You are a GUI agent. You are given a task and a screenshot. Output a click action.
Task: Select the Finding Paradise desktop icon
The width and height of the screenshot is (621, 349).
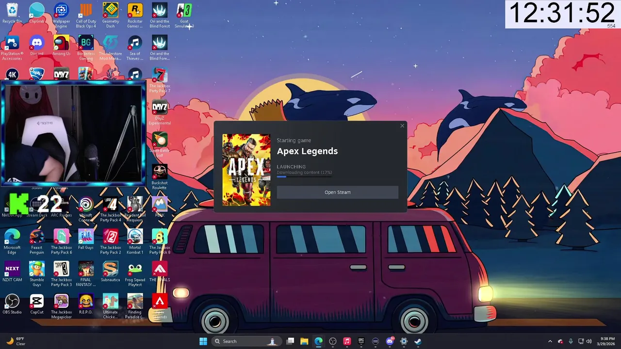pyautogui.click(x=135, y=307)
